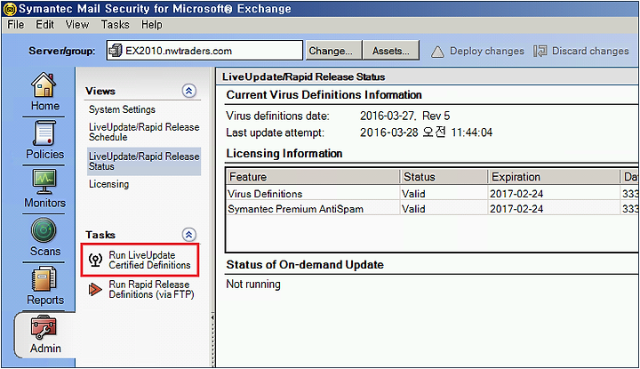Open the Scans radar icon

[x=44, y=230]
